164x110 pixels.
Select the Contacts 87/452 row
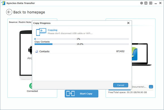pos(82,51)
